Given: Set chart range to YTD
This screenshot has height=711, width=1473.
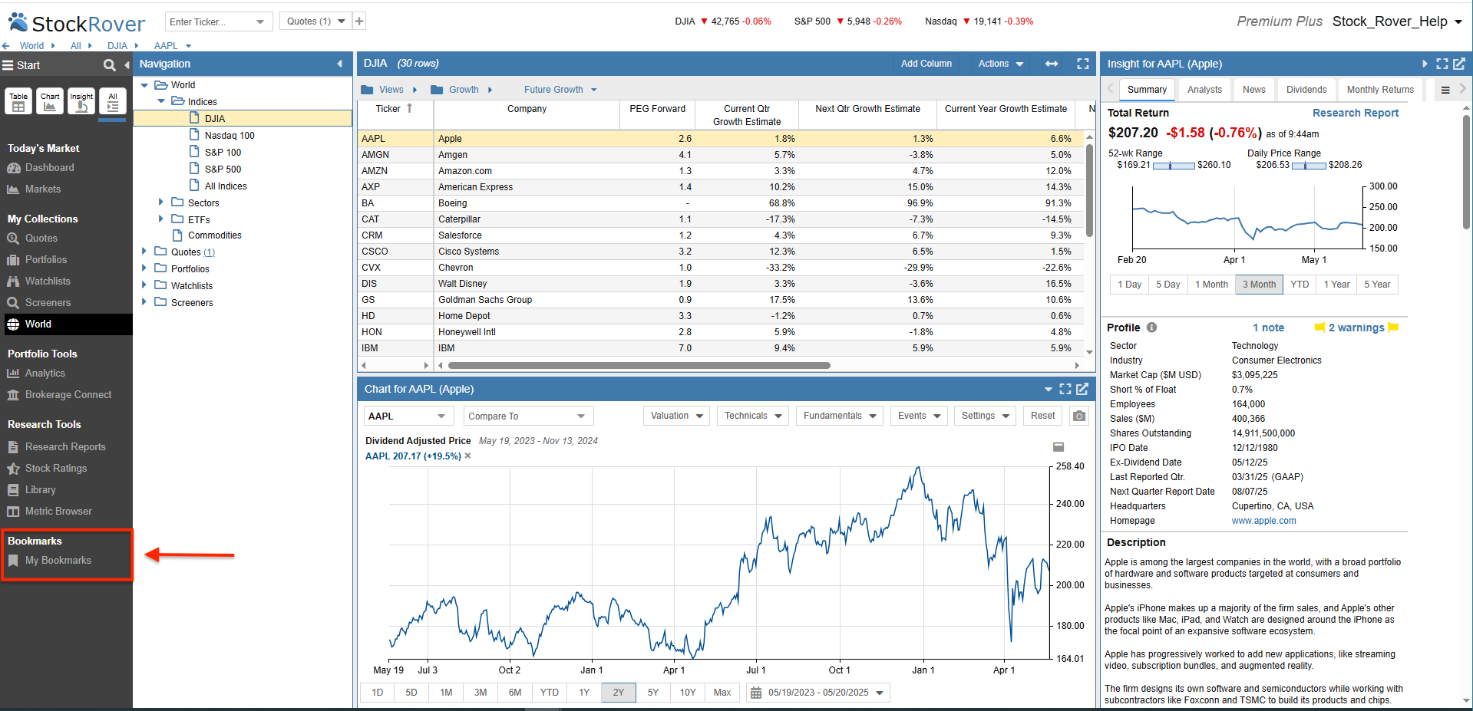Looking at the screenshot, I should [549, 693].
